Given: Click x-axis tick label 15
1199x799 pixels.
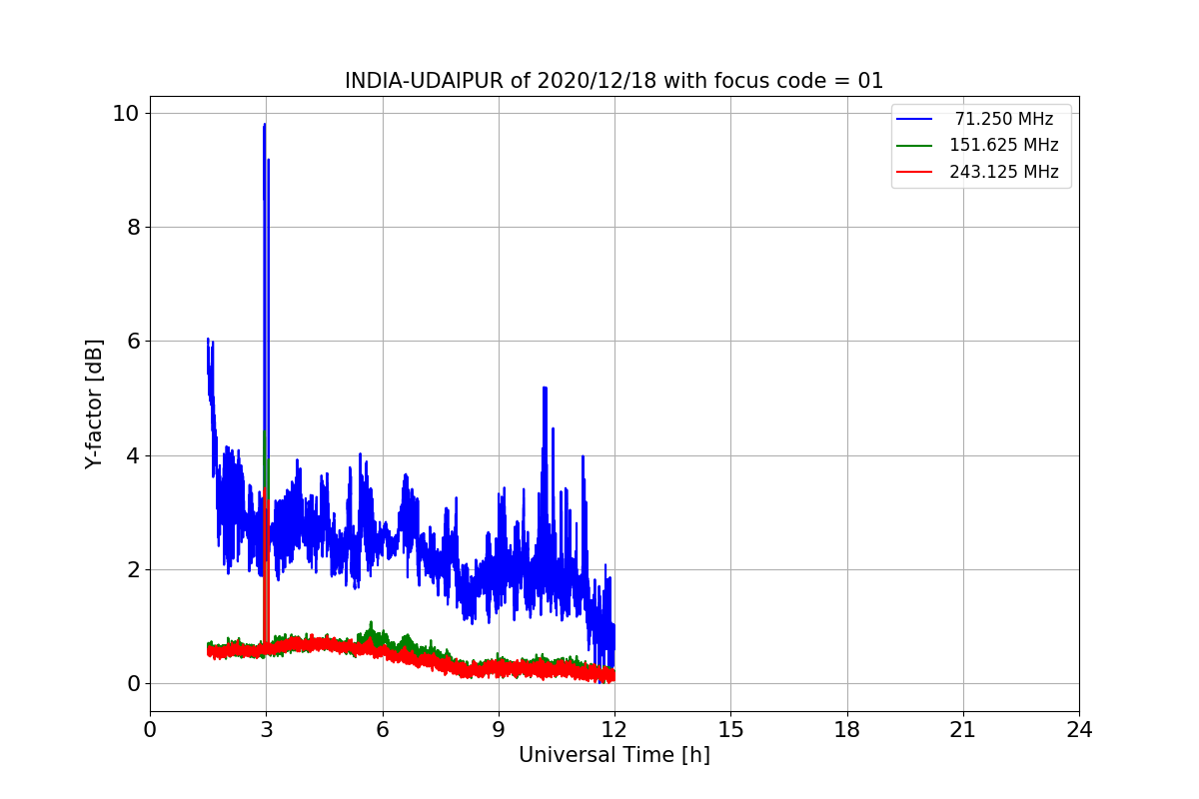Looking at the screenshot, I should click(730, 730).
